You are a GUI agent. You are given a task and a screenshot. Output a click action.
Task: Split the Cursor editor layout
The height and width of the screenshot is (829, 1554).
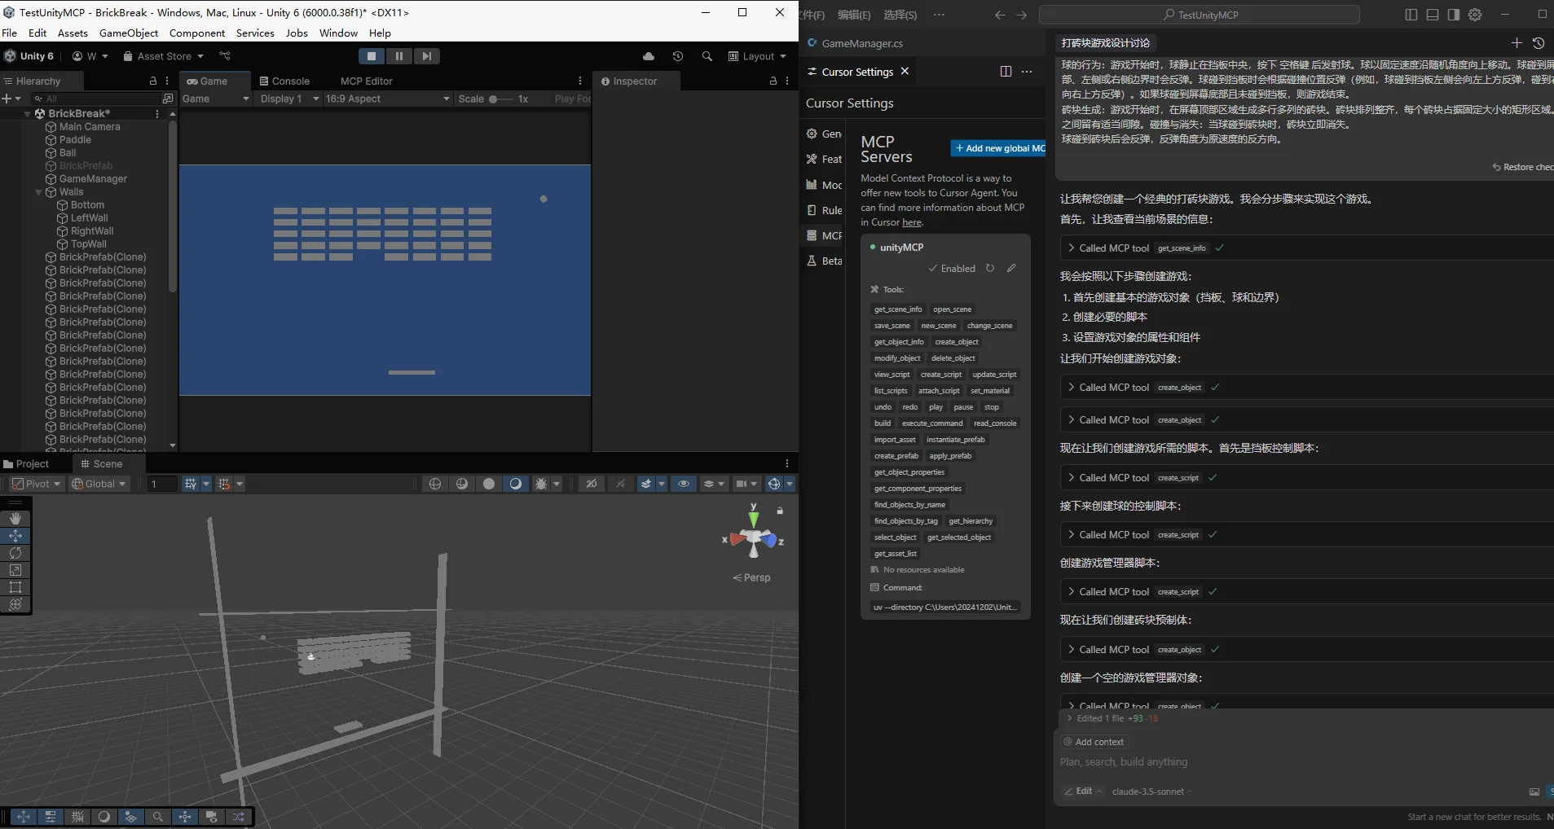coord(1006,72)
